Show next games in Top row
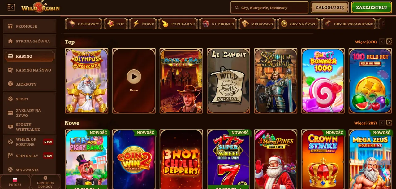The width and height of the screenshot is (396, 189). click(x=389, y=42)
